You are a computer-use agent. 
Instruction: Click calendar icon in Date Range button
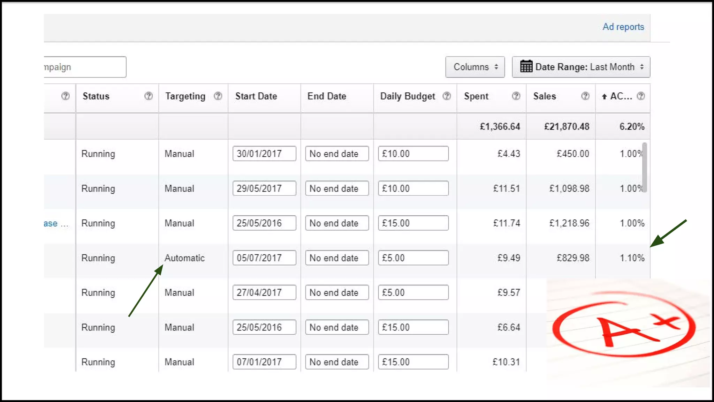pyautogui.click(x=526, y=66)
